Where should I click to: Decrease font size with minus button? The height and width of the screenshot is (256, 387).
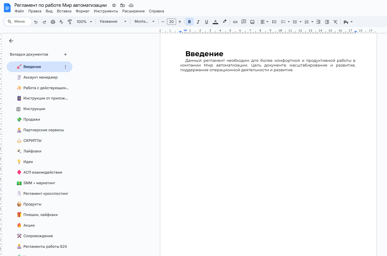(x=163, y=22)
